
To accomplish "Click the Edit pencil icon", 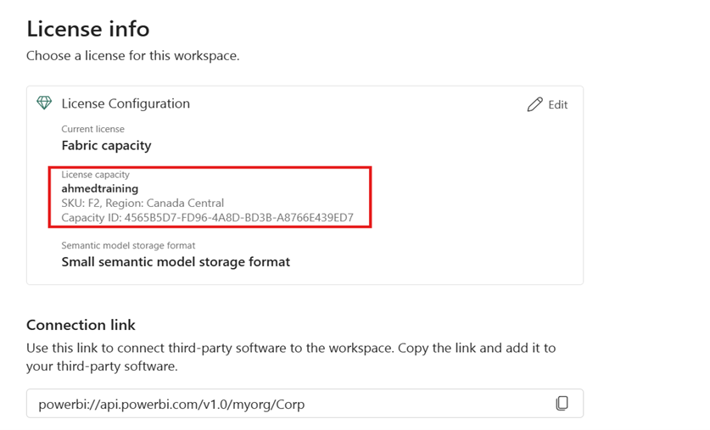I will pos(534,104).
